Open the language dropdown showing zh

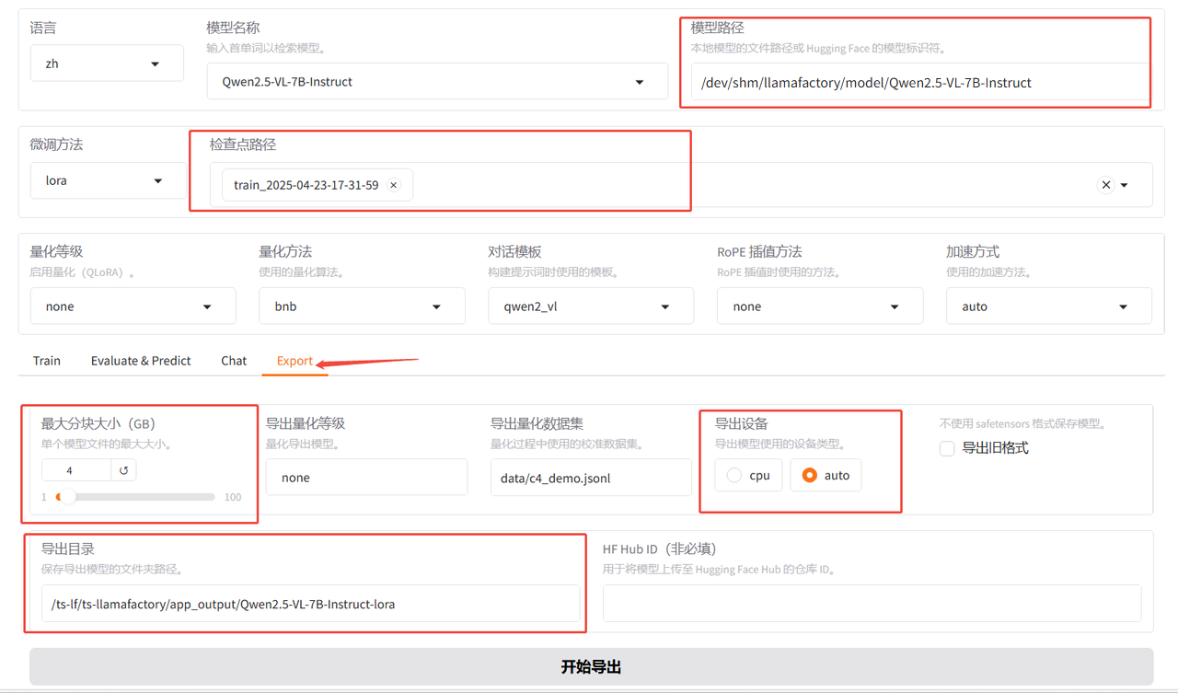point(107,64)
